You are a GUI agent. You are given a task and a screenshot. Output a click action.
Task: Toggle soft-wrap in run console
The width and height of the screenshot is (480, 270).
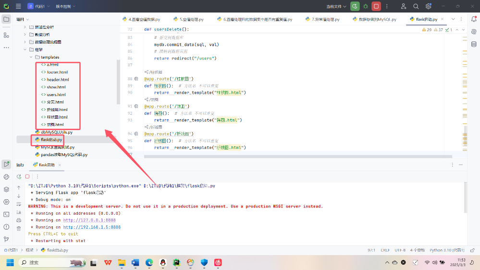[19, 204]
